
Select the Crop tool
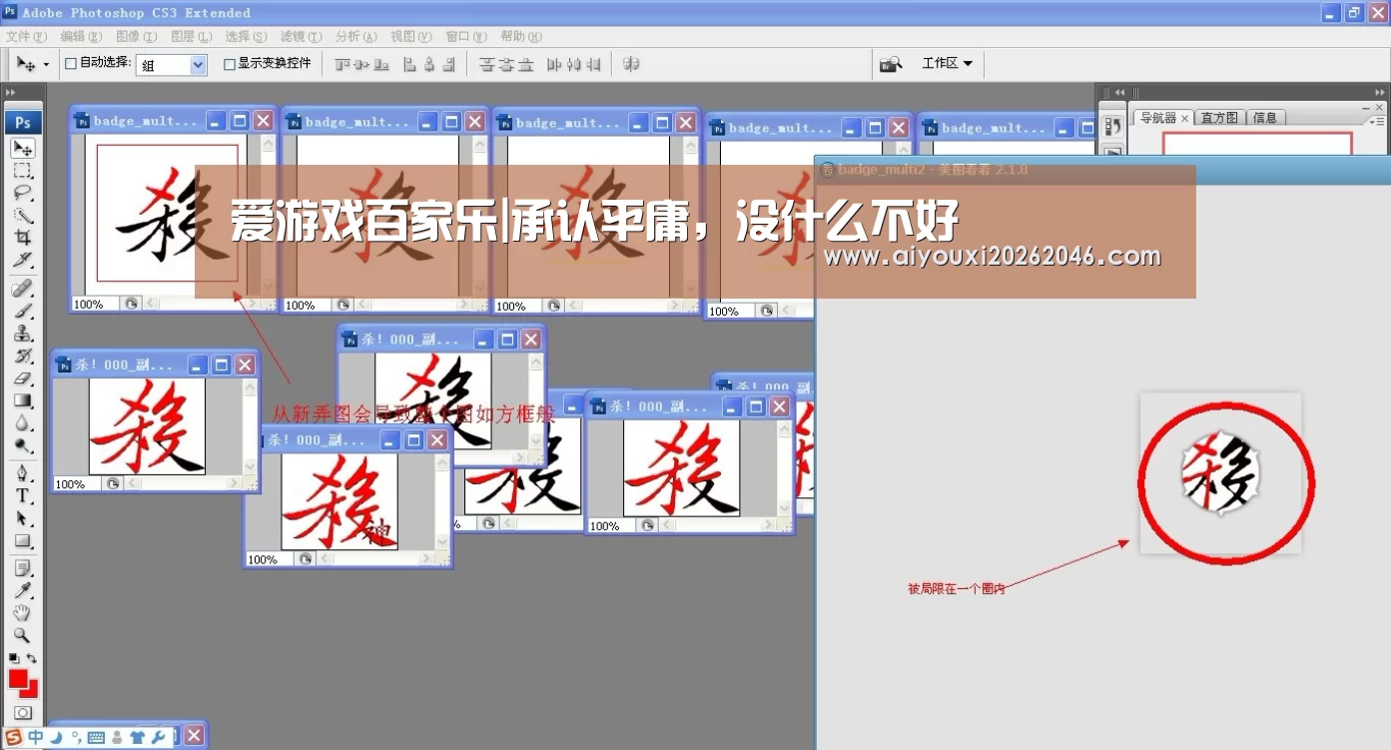(22, 238)
